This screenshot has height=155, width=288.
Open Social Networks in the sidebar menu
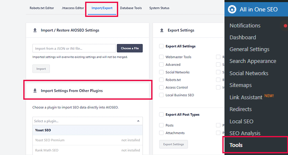[x=249, y=73]
